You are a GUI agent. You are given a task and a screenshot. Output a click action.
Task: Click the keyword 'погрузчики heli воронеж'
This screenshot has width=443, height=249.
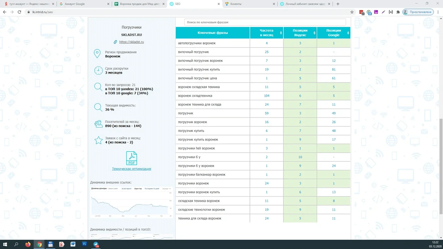pyautogui.click(x=196, y=148)
